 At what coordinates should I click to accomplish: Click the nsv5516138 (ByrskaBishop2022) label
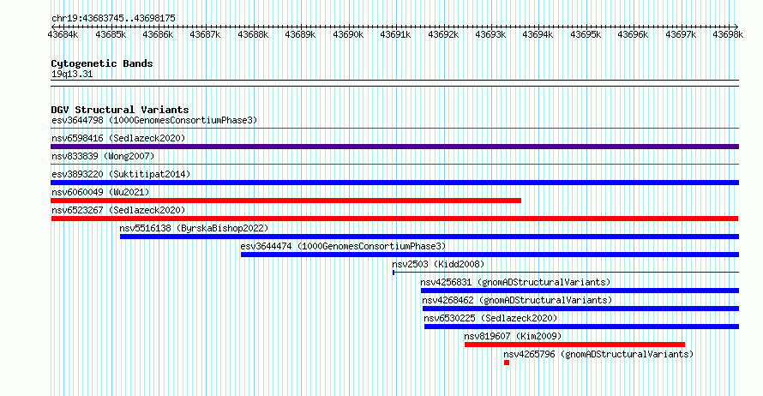click(194, 228)
